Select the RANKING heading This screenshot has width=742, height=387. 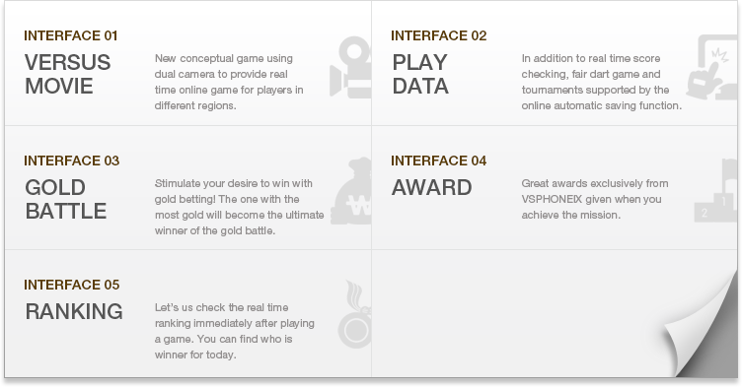coord(74,311)
